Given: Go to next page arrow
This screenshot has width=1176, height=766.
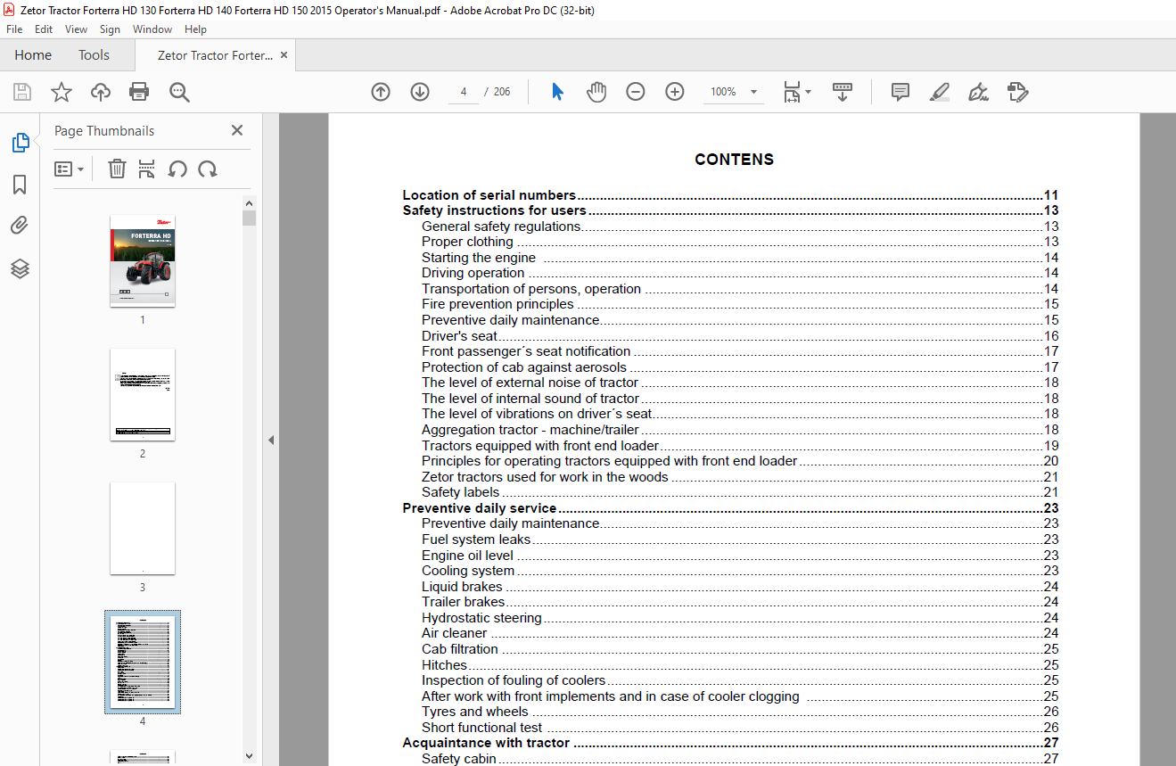Looking at the screenshot, I should (x=420, y=92).
